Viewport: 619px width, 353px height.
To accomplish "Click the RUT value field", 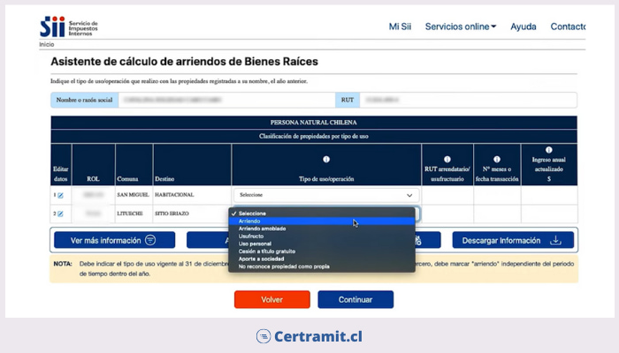I will point(468,100).
